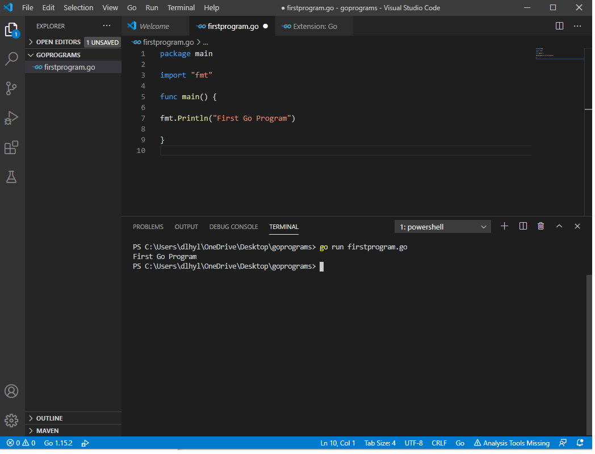Switch to the Welcome tab

pyautogui.click(x=154, y=26)
